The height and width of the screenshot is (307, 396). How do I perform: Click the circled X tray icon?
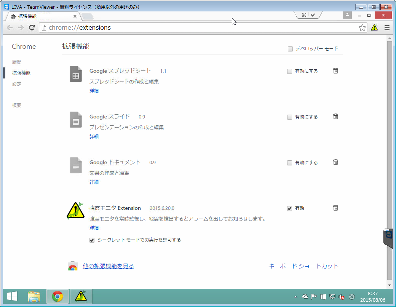(x=352, y=297)
